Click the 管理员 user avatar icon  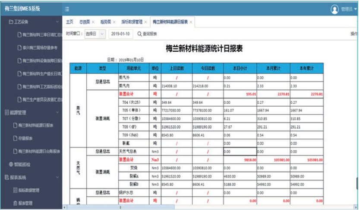334,9
